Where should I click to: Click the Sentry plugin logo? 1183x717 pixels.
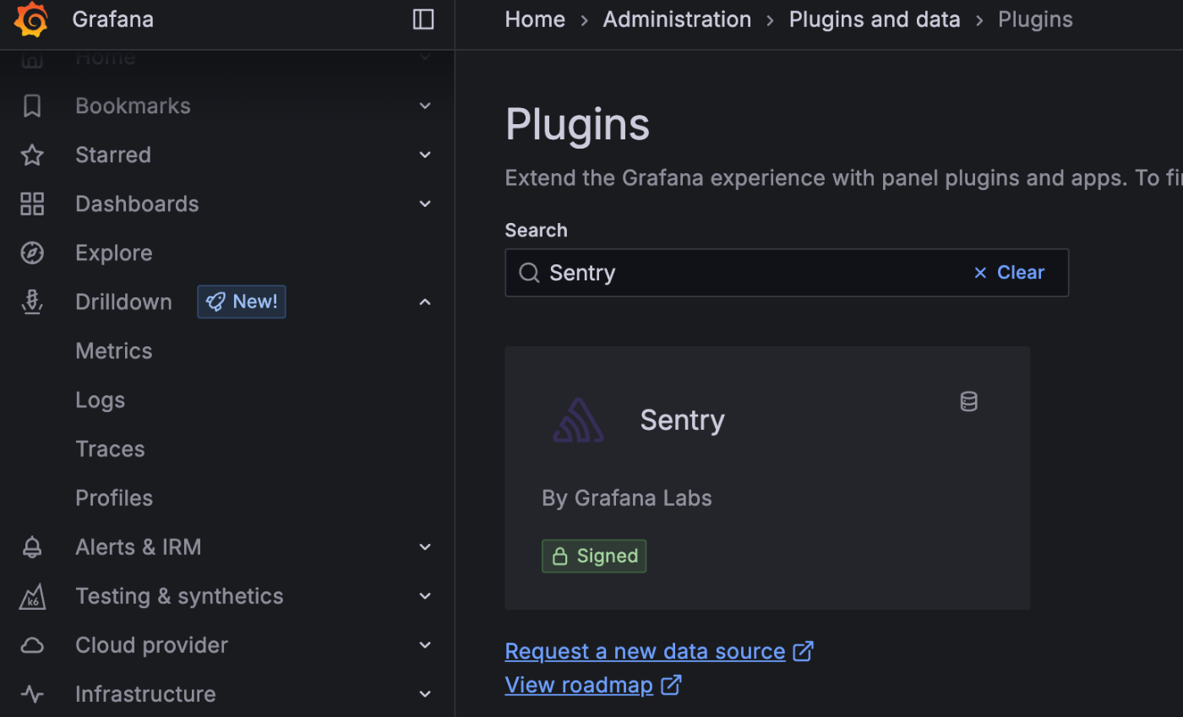[579, 421]
